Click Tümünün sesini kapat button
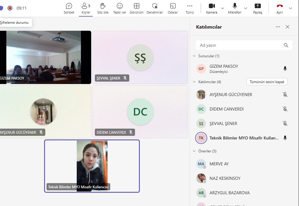Image resolution: width=299 pixels, height=206 pixels. pyautogui.click(x=267, y=82)
